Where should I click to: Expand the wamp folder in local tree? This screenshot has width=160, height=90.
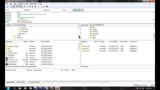(13, 36)
